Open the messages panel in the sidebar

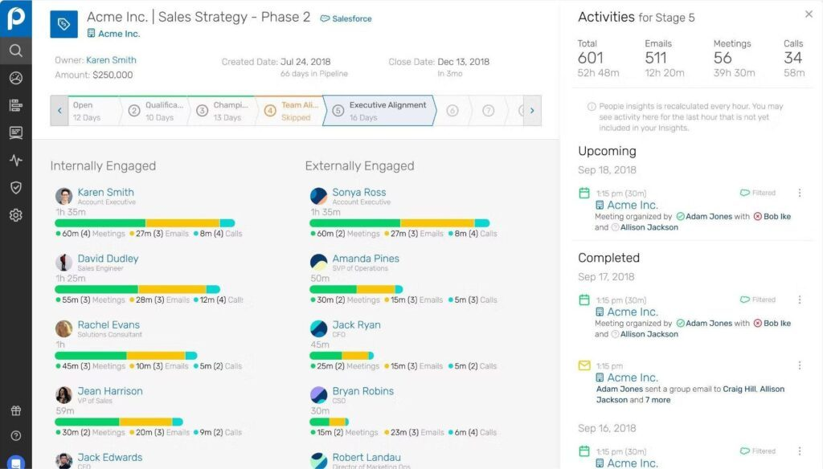coord(16,131)
